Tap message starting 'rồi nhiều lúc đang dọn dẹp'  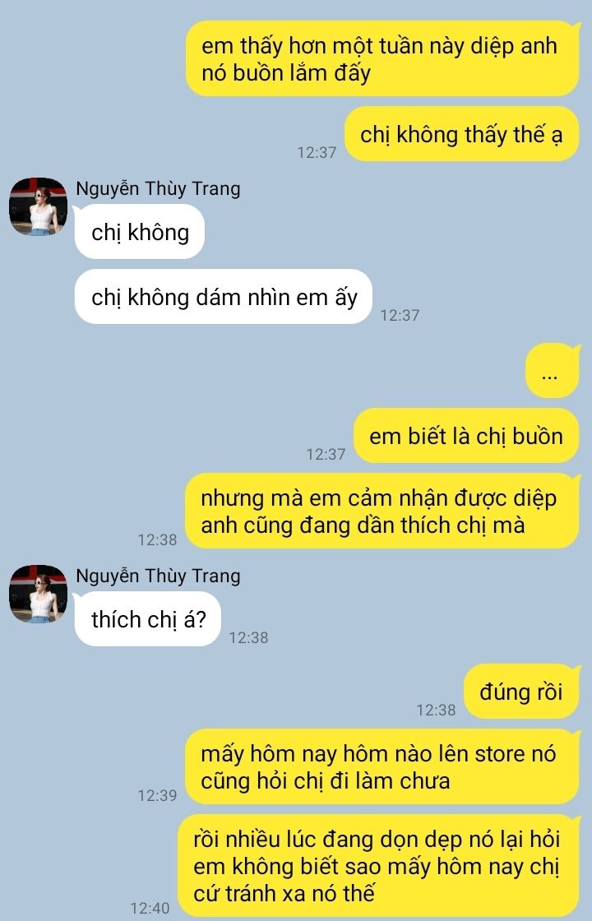[x=379, y=866]
